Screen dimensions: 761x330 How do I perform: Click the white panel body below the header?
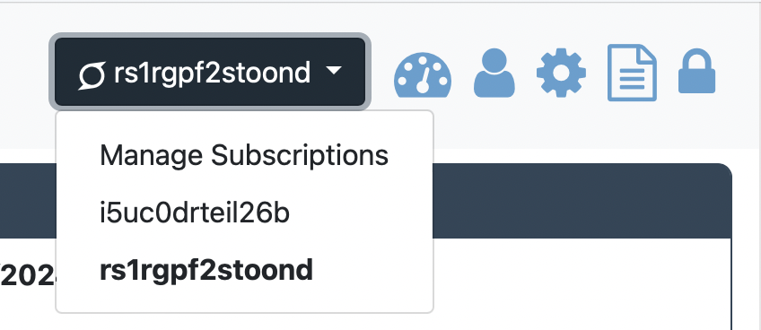click(x=582, y=284)
